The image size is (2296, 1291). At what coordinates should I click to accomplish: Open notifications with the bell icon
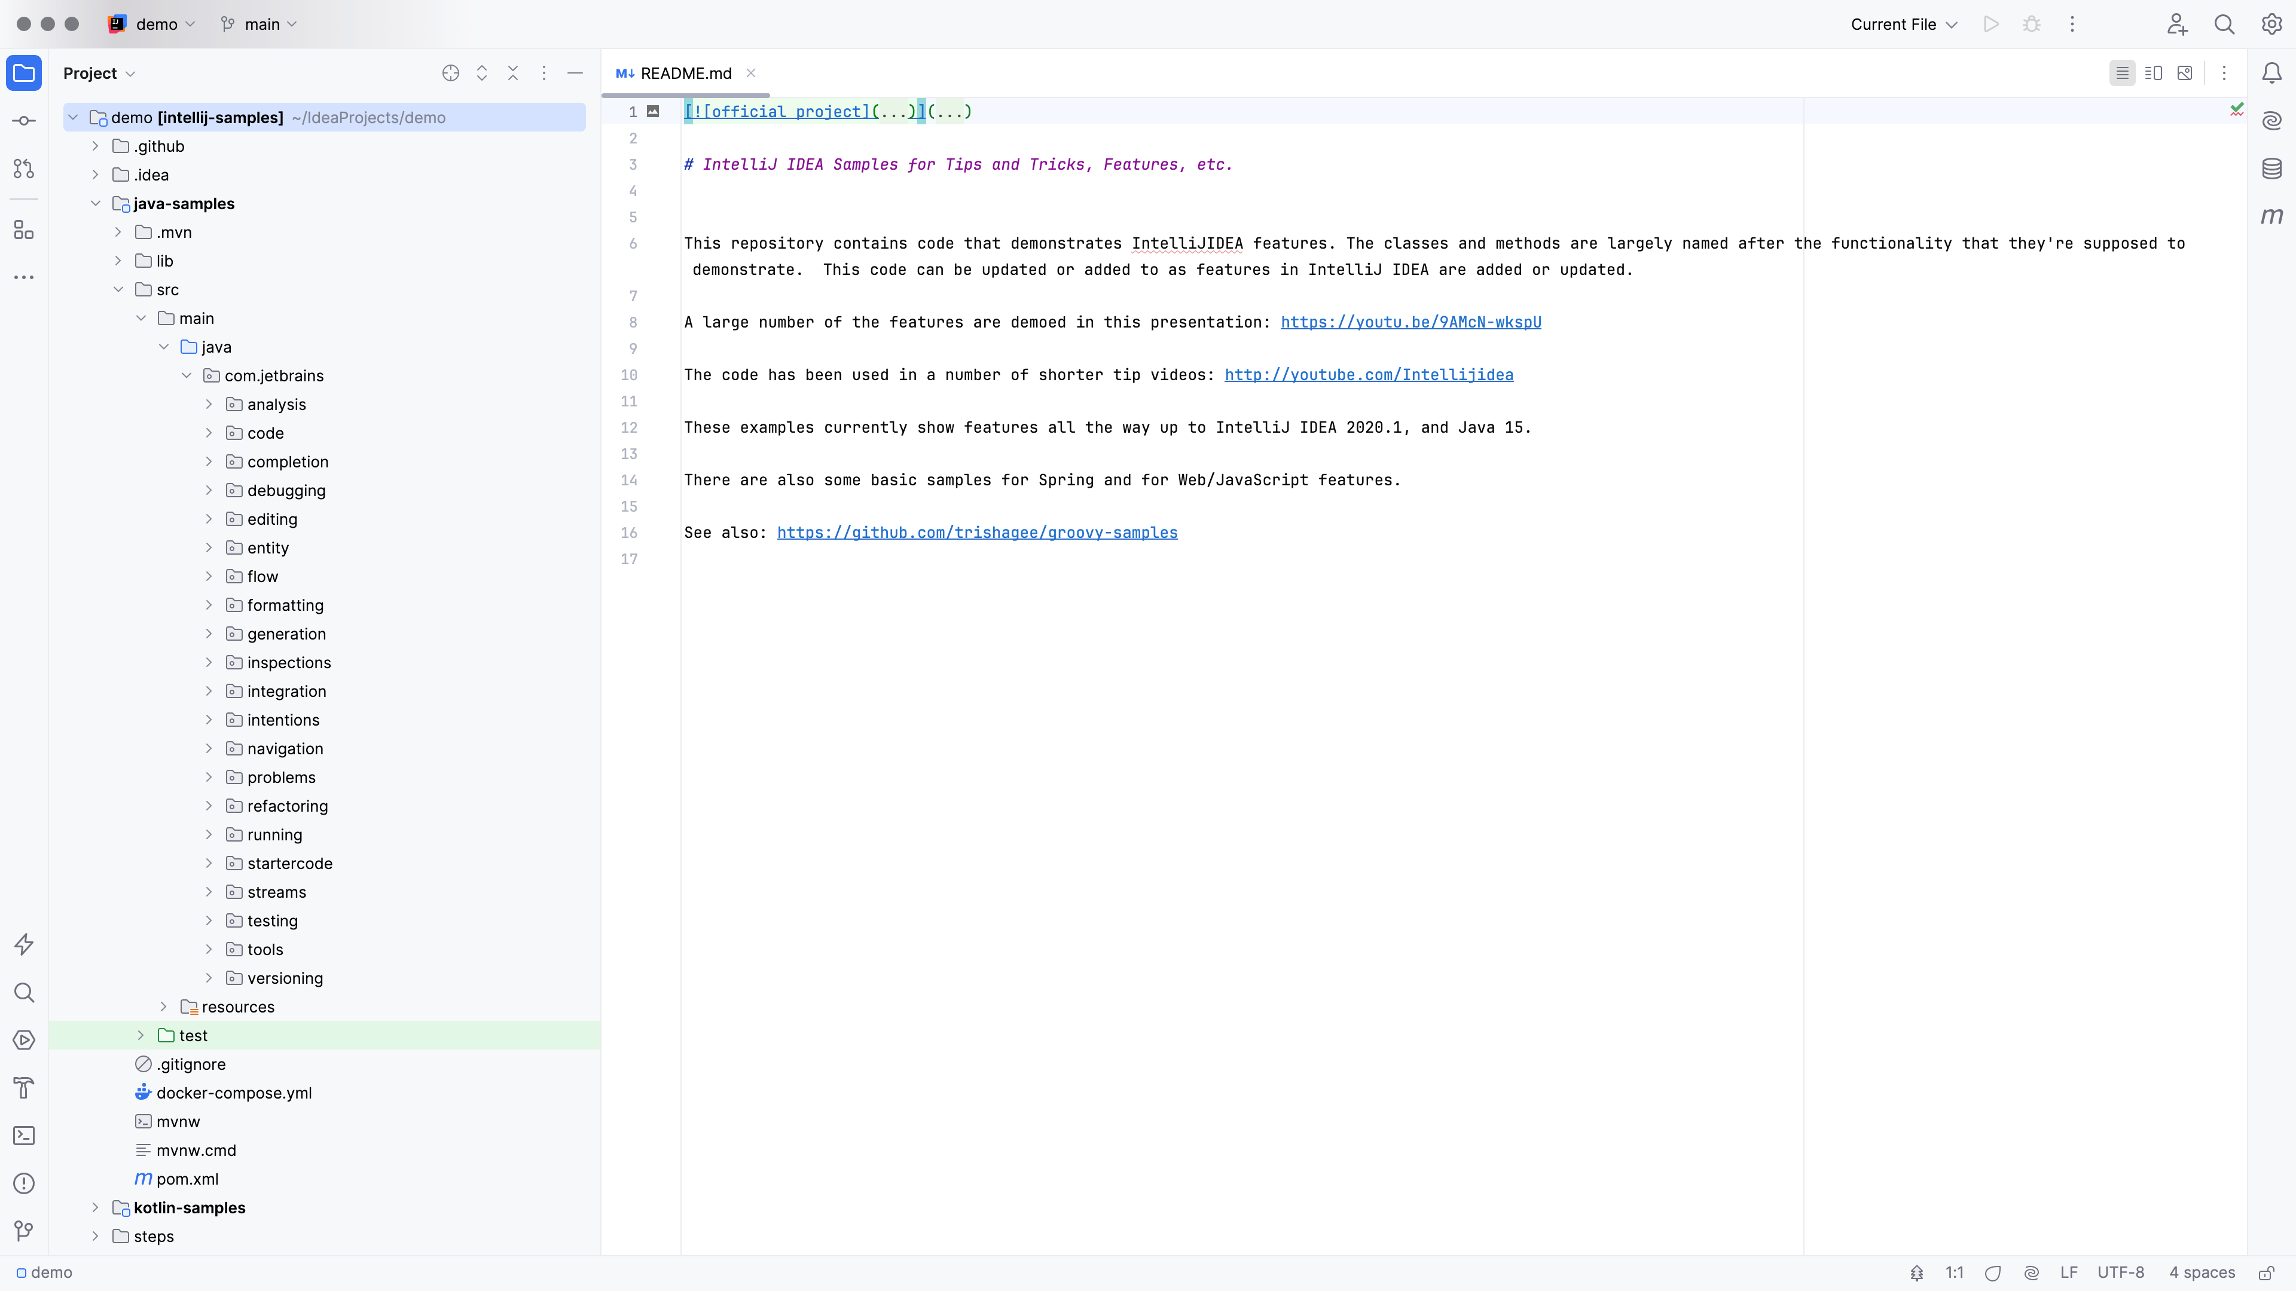[2272, 73]
